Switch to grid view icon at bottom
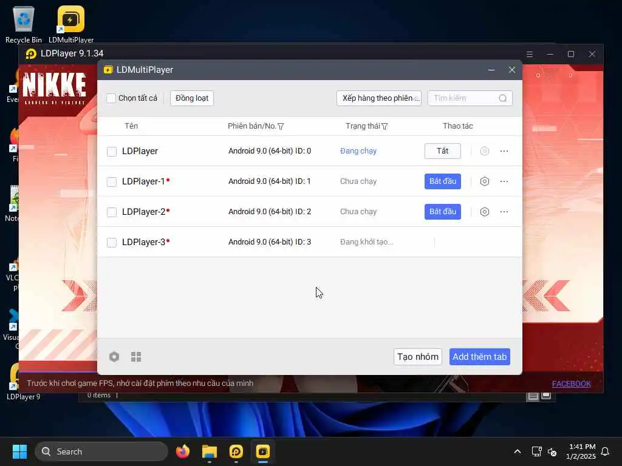 136,357
